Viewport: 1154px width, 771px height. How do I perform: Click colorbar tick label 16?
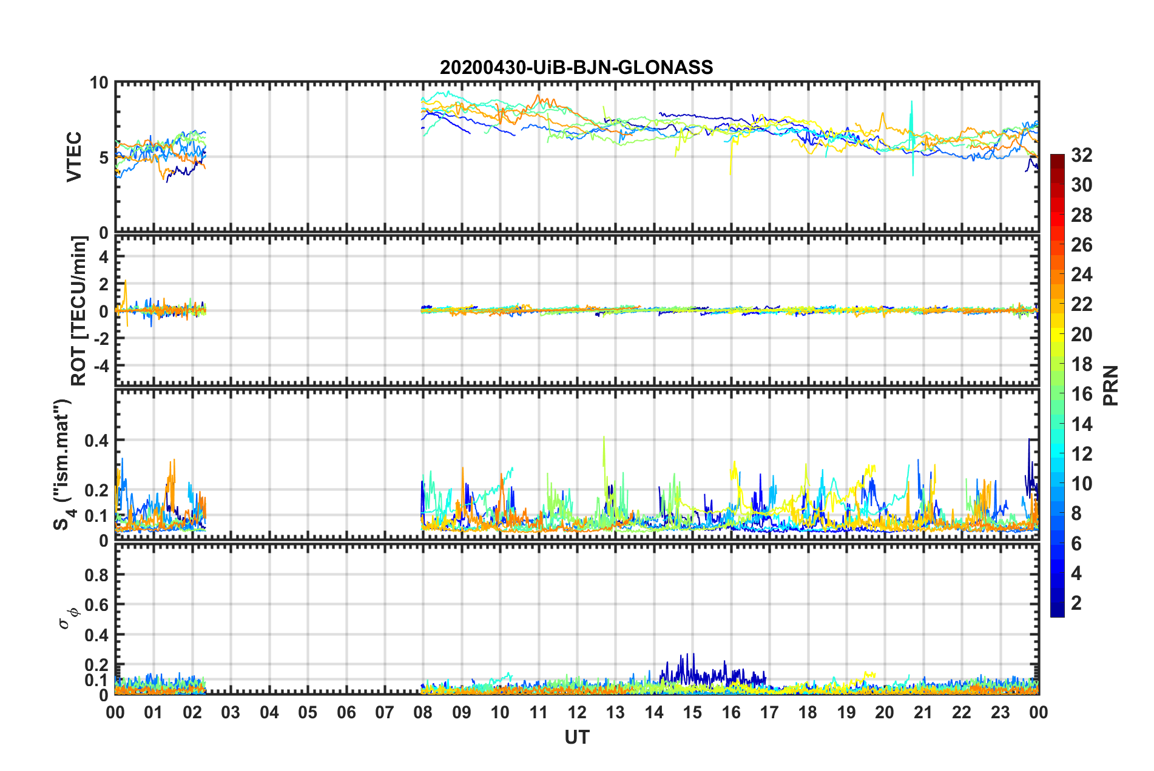pos(1081,394)
